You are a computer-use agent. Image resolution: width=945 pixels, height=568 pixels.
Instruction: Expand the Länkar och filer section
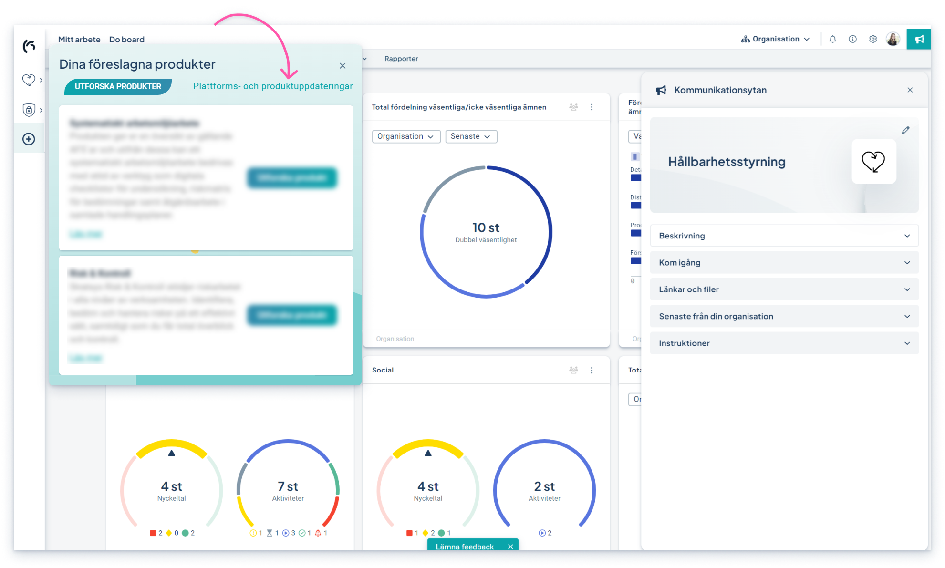(x=784, y=289)
